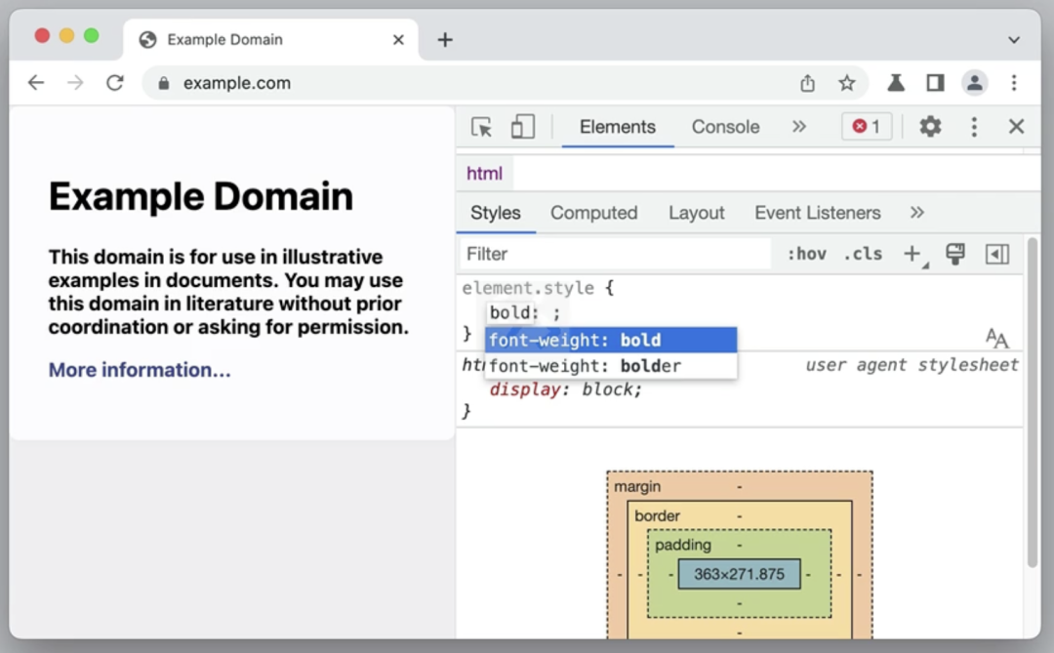Open the Computed tab

[x=593, y=213]
